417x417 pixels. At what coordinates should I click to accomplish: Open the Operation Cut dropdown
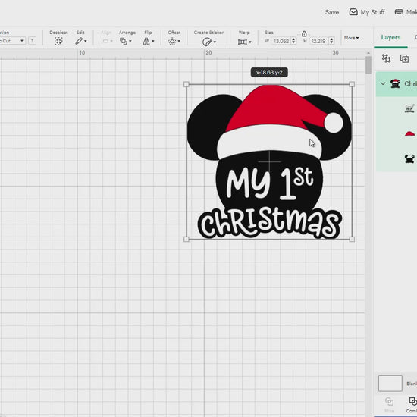click(12, 41)
